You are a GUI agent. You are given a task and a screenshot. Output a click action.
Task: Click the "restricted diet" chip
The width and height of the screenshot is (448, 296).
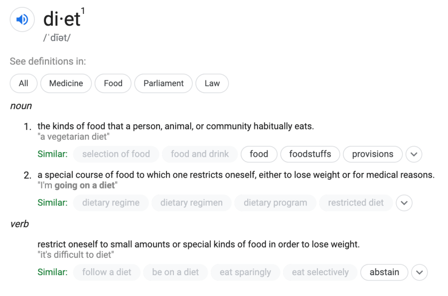click(356, 203)
